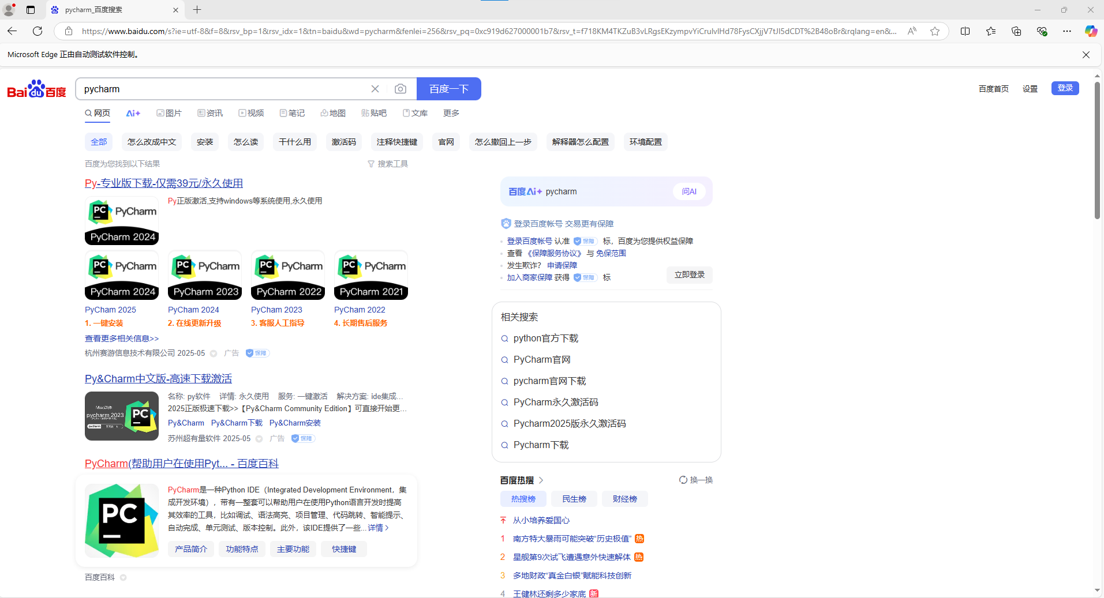Open the 快捷键 section button

coord(344,550)
